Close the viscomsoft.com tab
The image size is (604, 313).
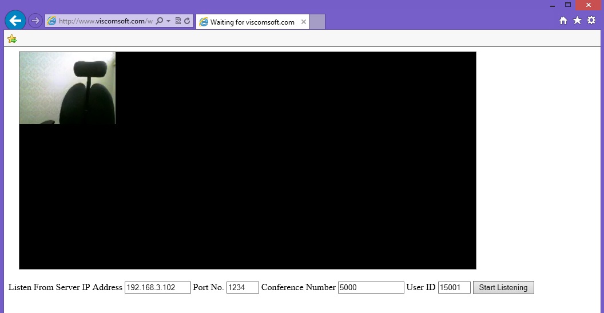coord(304,22)
